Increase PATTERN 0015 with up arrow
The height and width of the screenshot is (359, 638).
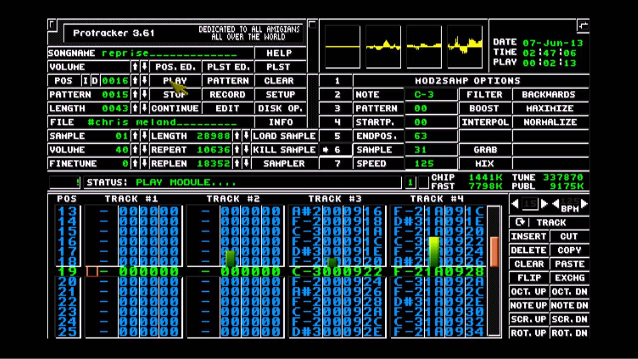135,94
